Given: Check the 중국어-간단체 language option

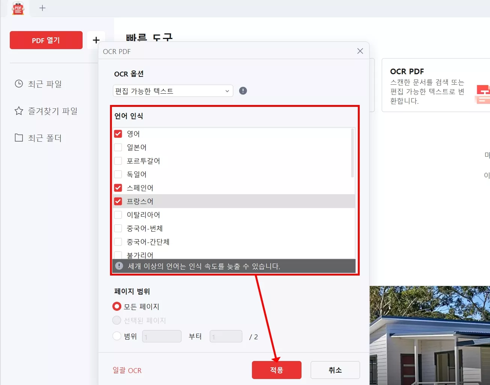Looking at the screenshot, I should click(x=118, y=241).
